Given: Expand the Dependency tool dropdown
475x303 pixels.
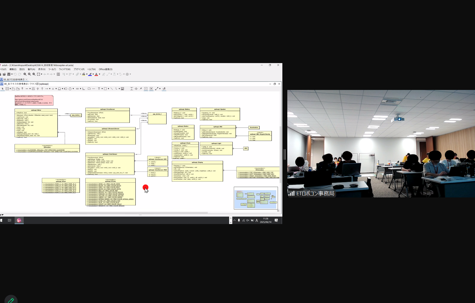Looking at the screenshot, I should (50, 89).
